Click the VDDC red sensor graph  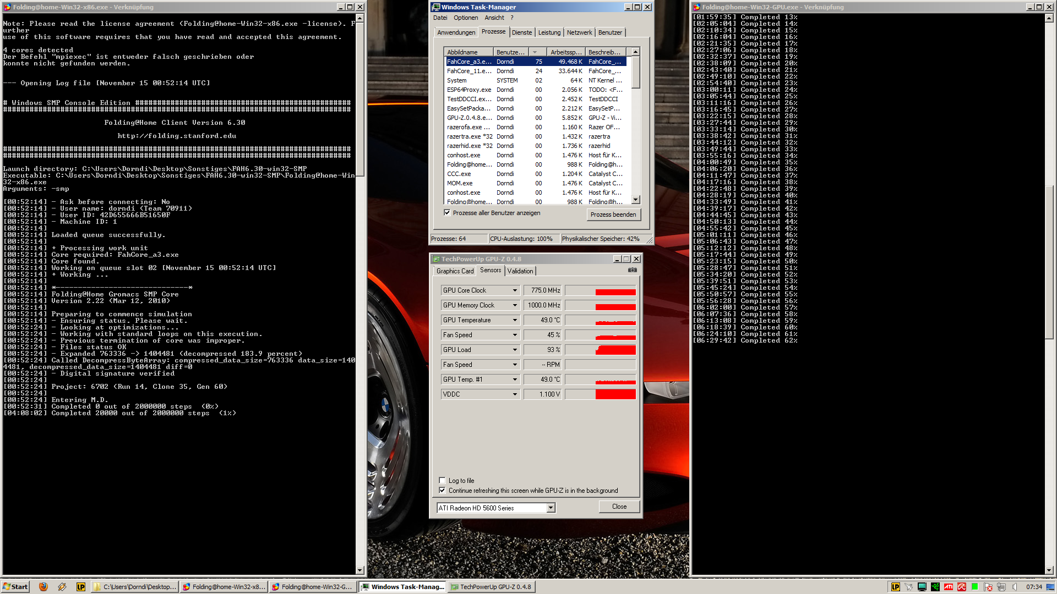coord(615,394)
